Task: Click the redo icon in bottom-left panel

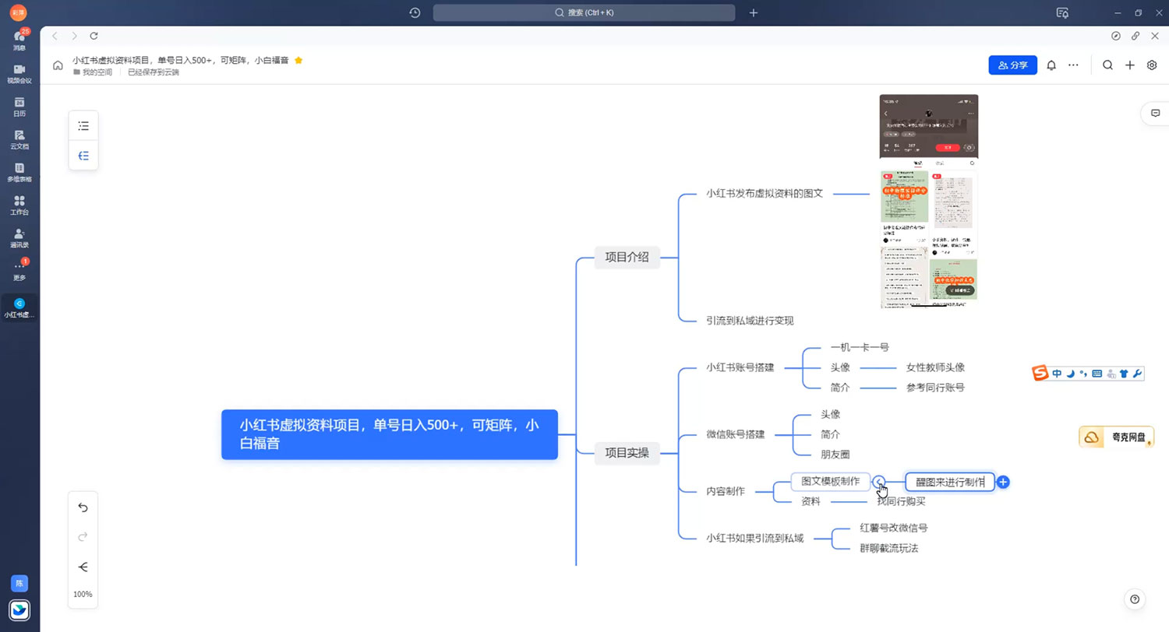Action: (x=83, y=536)
